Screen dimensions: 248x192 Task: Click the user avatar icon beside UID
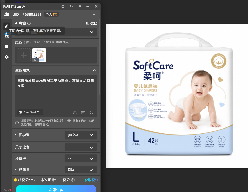7,14
